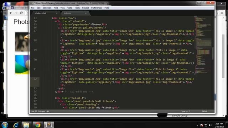Reload the page in Chrome
Viewport: 228px width, 128px height.
pyautogui.click(x=21, y=13)
